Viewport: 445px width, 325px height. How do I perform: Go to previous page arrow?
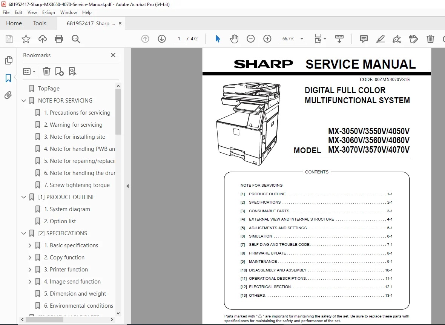coord(145,39)
